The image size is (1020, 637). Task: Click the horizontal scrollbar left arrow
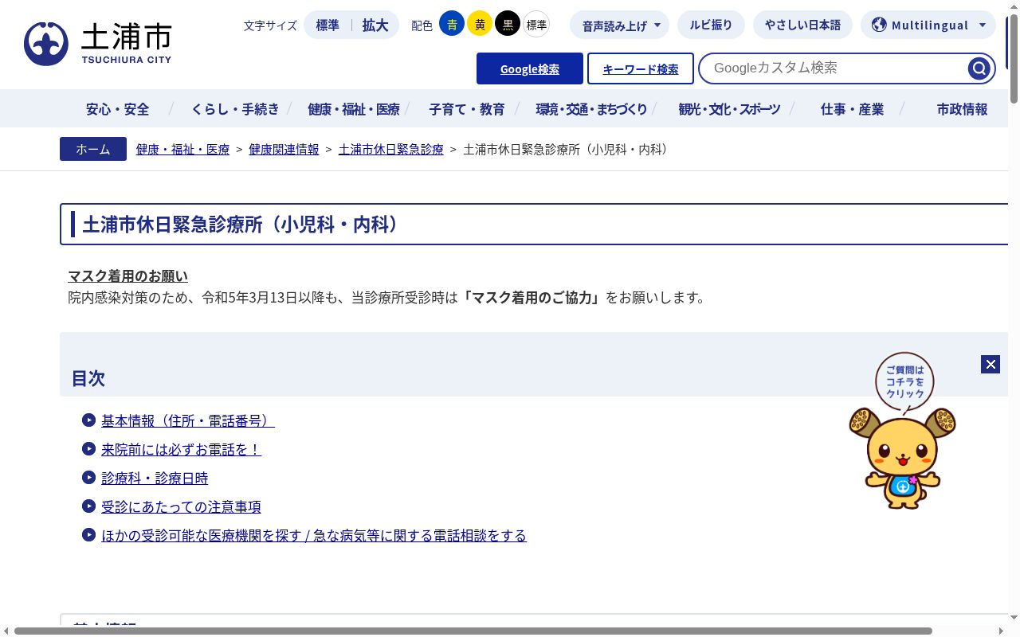click(6, 631)
